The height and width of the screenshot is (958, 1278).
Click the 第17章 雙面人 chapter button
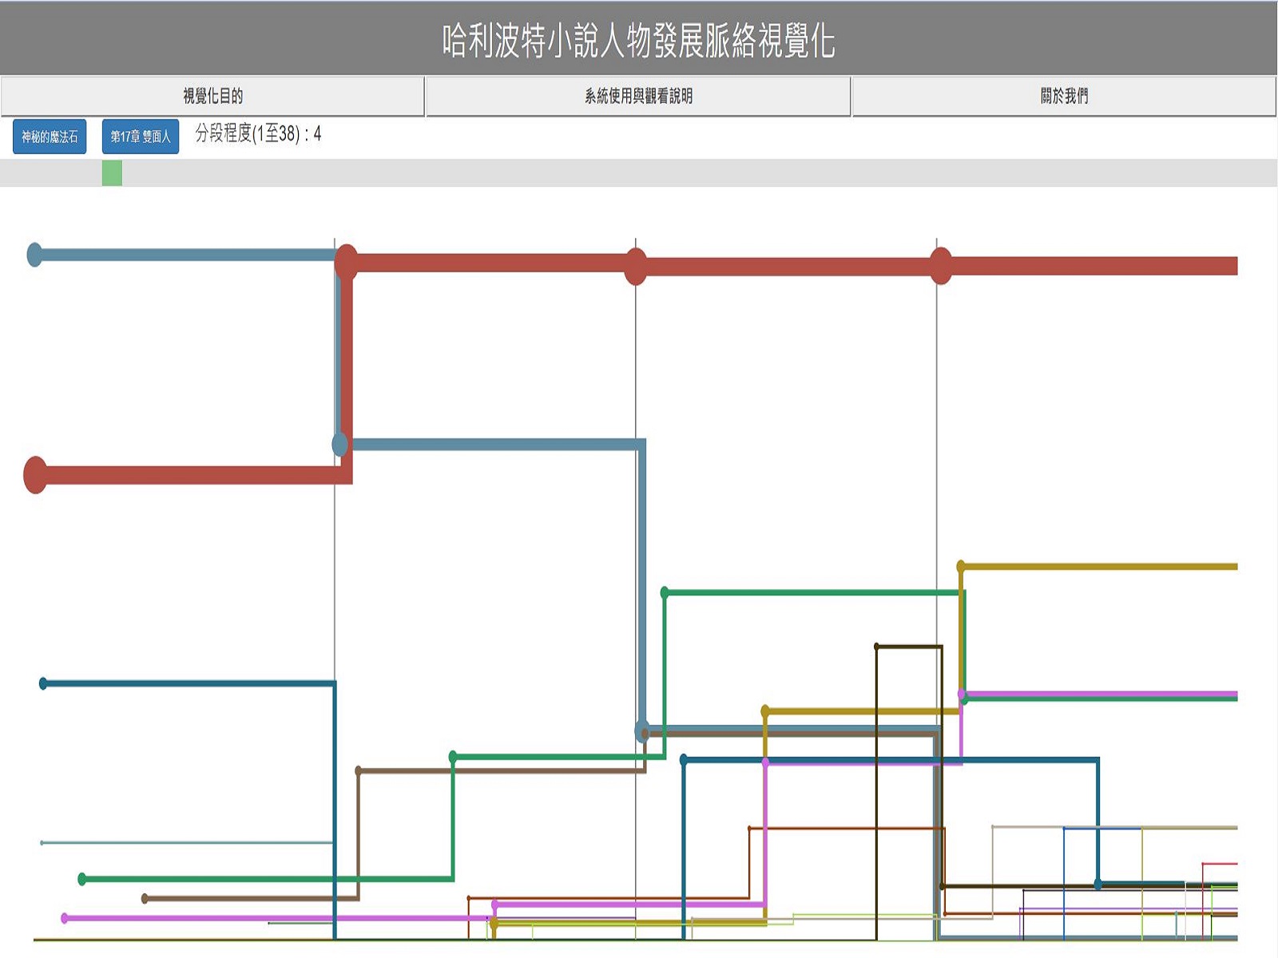tap(141, 137)
